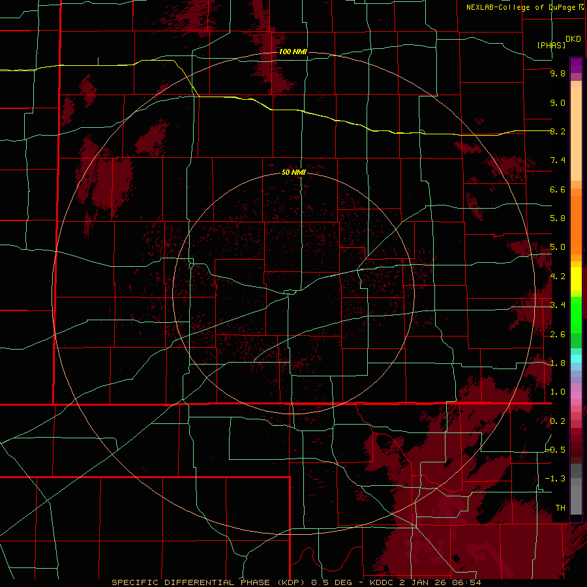Click the 5.8 scale value
The image size is (587, 587).
click(558, 218)
